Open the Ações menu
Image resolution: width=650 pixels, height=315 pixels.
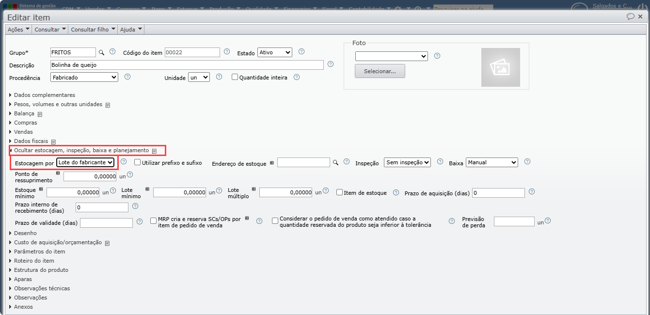[x=19, y=30]
